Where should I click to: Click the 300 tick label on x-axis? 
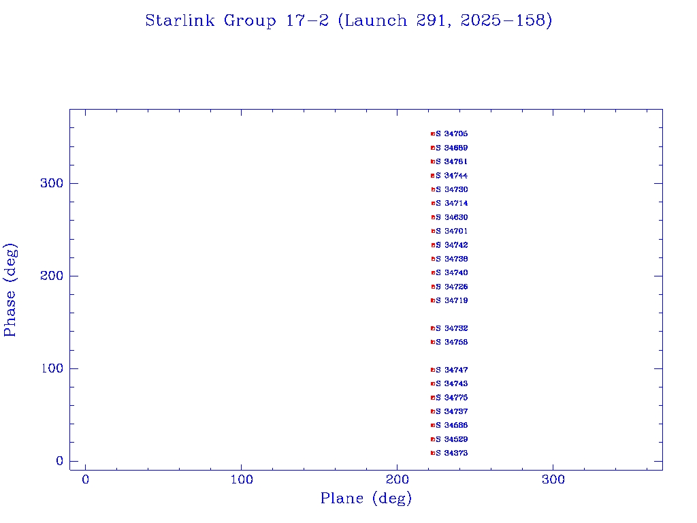pos(553,480)
